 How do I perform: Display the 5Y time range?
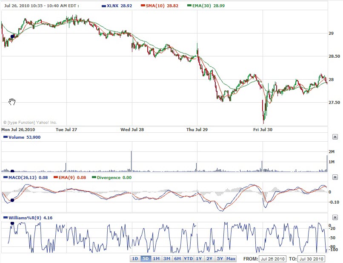point(220,259)
